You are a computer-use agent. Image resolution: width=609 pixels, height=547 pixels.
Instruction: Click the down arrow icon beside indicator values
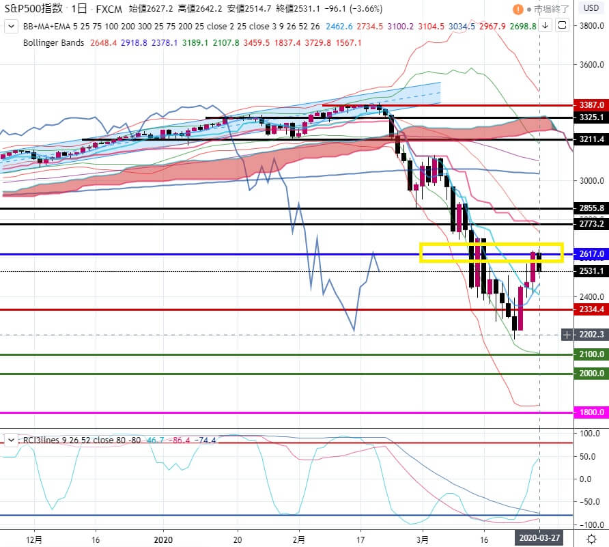[x=546, y=26]
